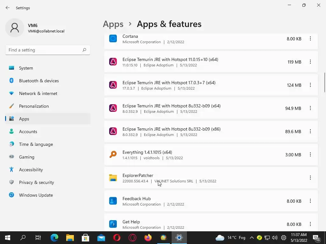Select Bluetooth & devices in the sidebar

coord(48,81)
